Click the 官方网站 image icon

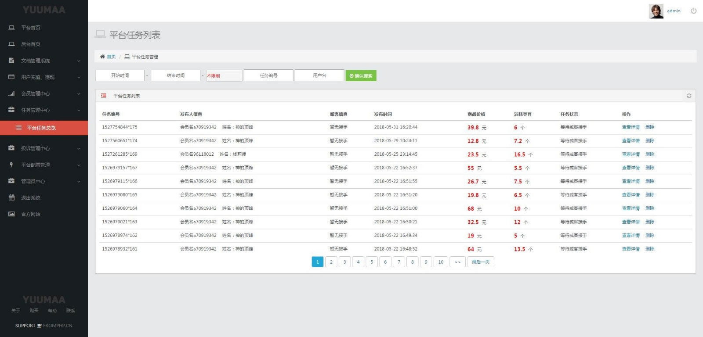click(11, 214)
